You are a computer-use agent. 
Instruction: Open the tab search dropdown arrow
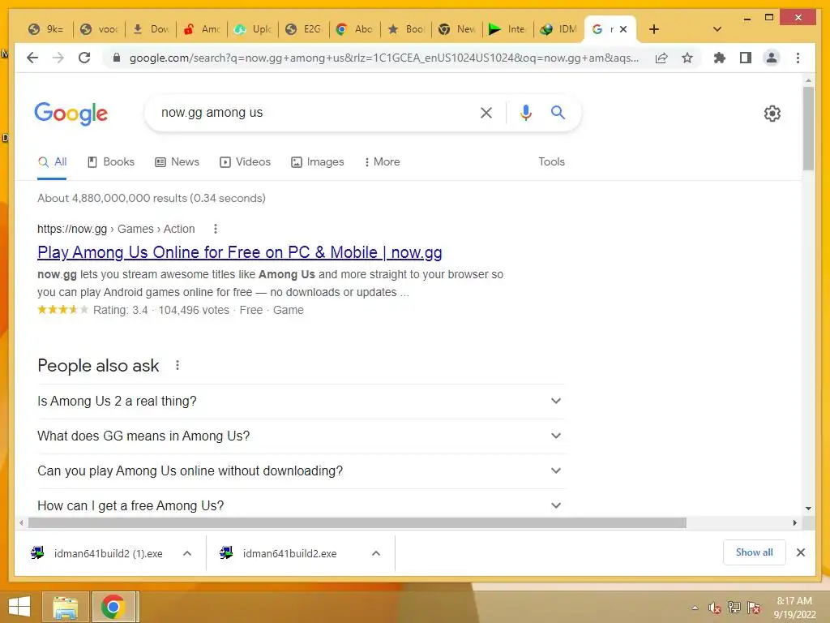[717, 29]
